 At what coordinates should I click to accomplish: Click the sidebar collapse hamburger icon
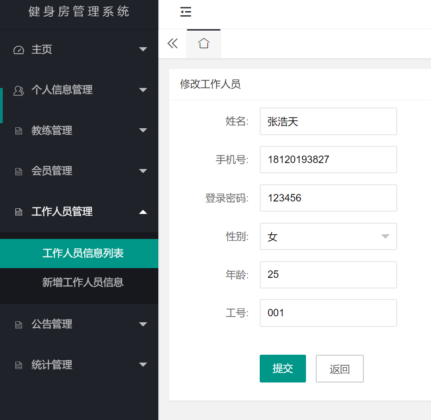(186, 12)
